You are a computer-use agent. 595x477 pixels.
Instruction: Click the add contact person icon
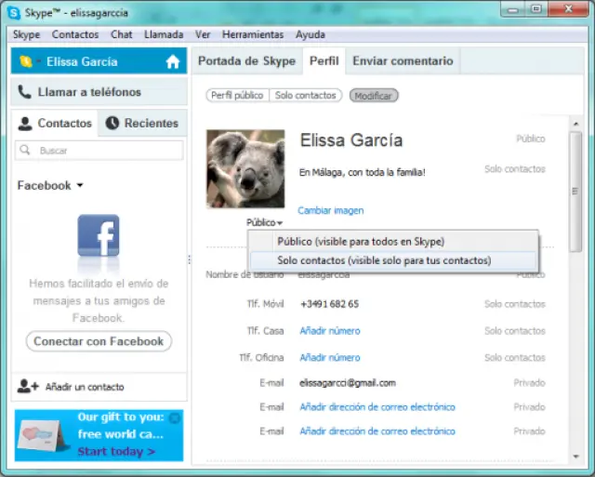click(x=28, y=386)
